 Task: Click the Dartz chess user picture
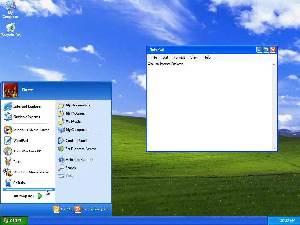click(11, 91)
